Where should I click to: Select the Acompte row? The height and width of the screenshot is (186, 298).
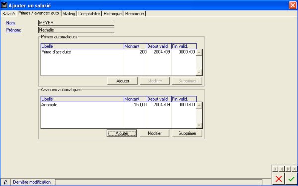[118, 105]
